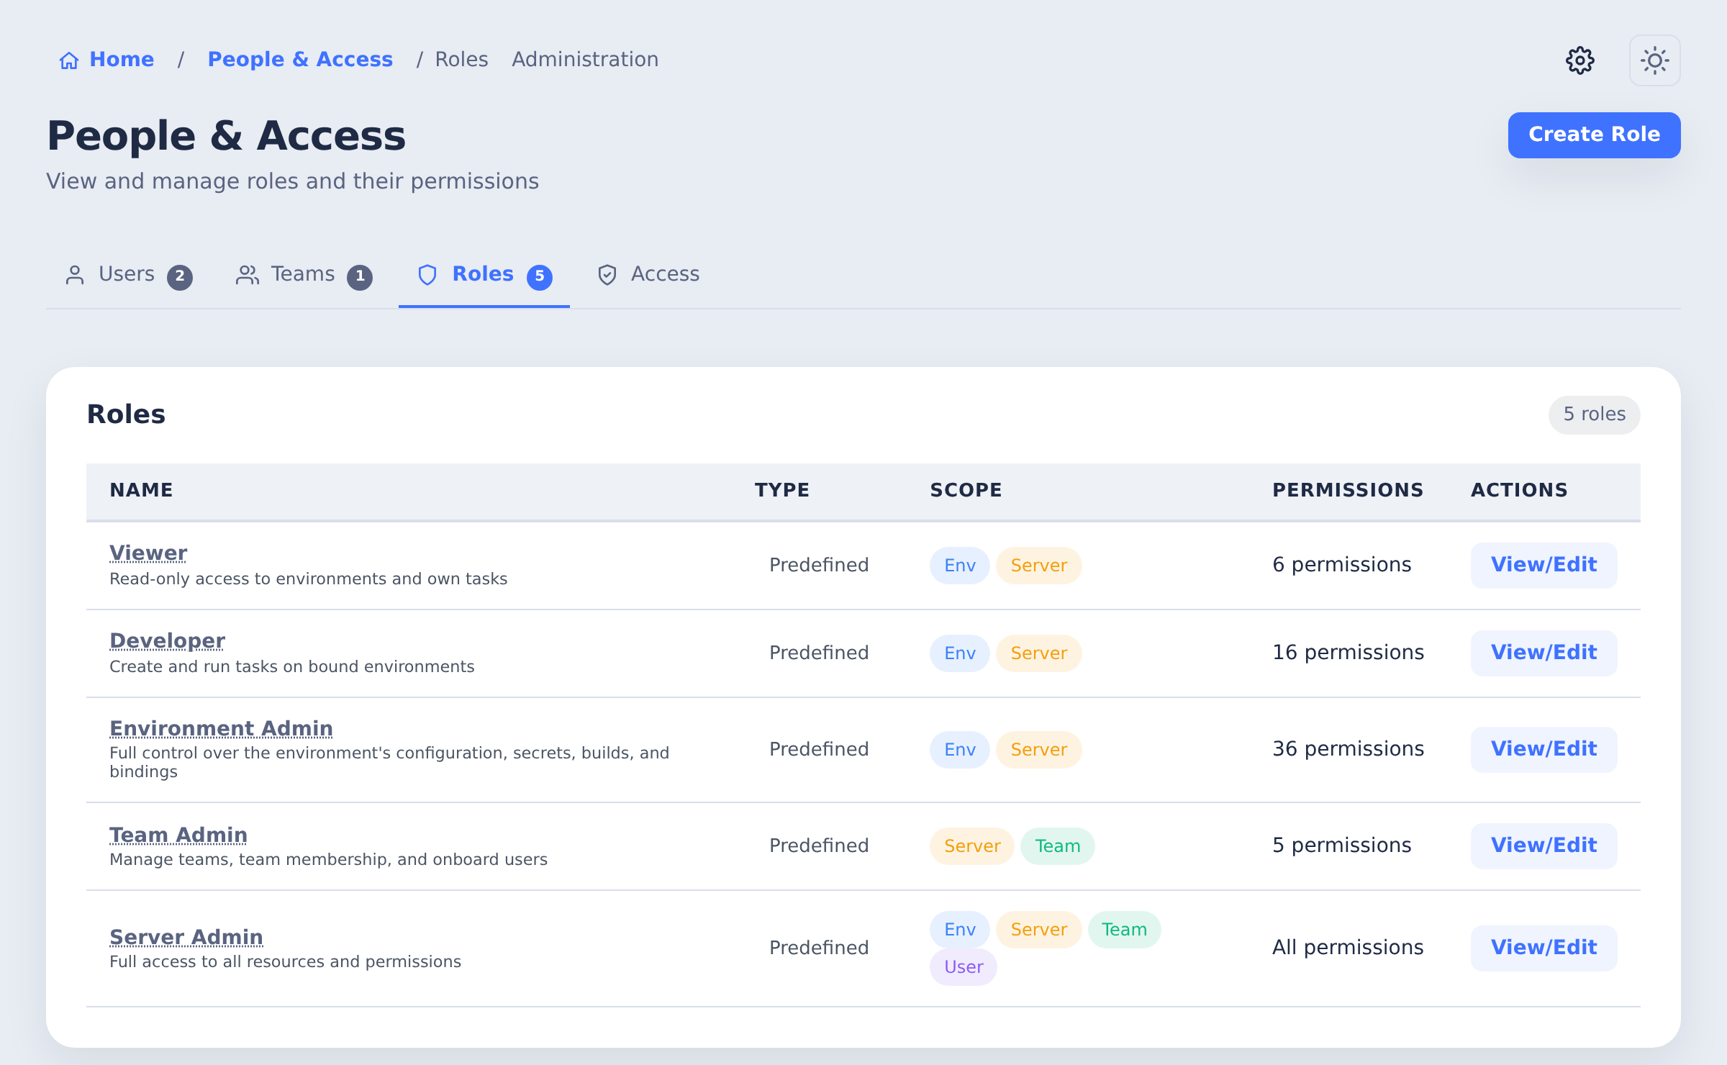Click the Users count badge 2
The image size is (1727, 1065).
coord(180,277)
